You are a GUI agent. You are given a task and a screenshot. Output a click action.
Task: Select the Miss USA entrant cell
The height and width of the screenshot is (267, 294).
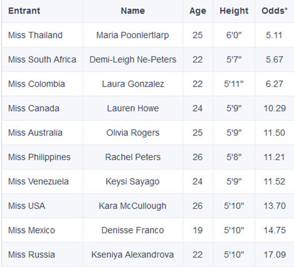pyautogui.click(x=26, y=206)
